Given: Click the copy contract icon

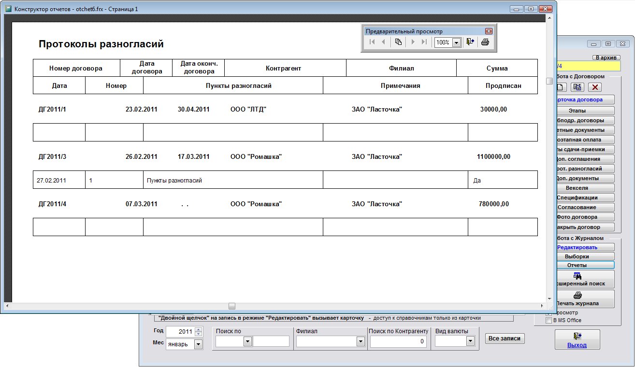Looking at the screenshot, I should click(x=577, y=87).
